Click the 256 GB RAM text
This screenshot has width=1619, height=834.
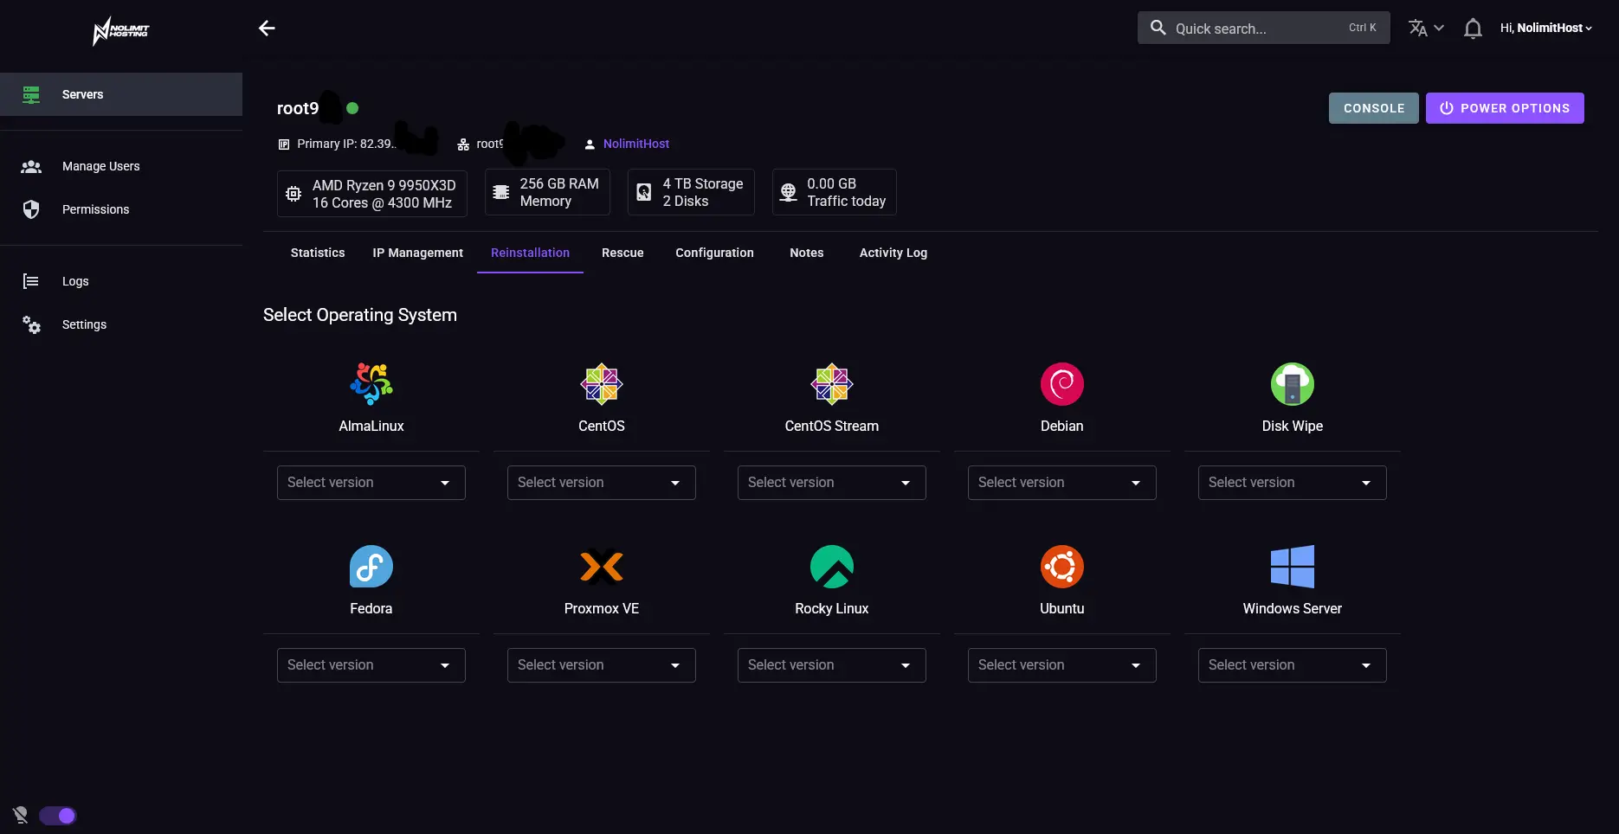click(559, 183)
